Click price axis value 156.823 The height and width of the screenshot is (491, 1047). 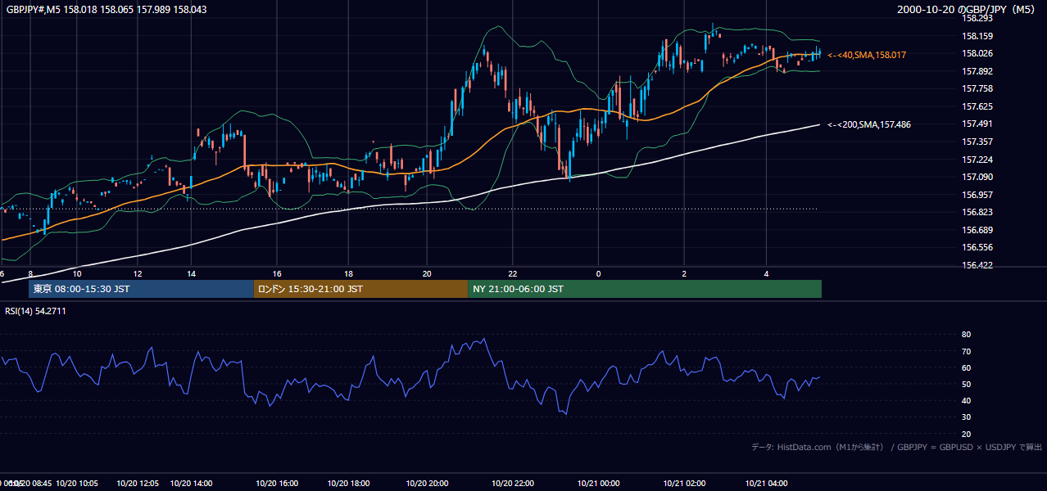(977, 212)
